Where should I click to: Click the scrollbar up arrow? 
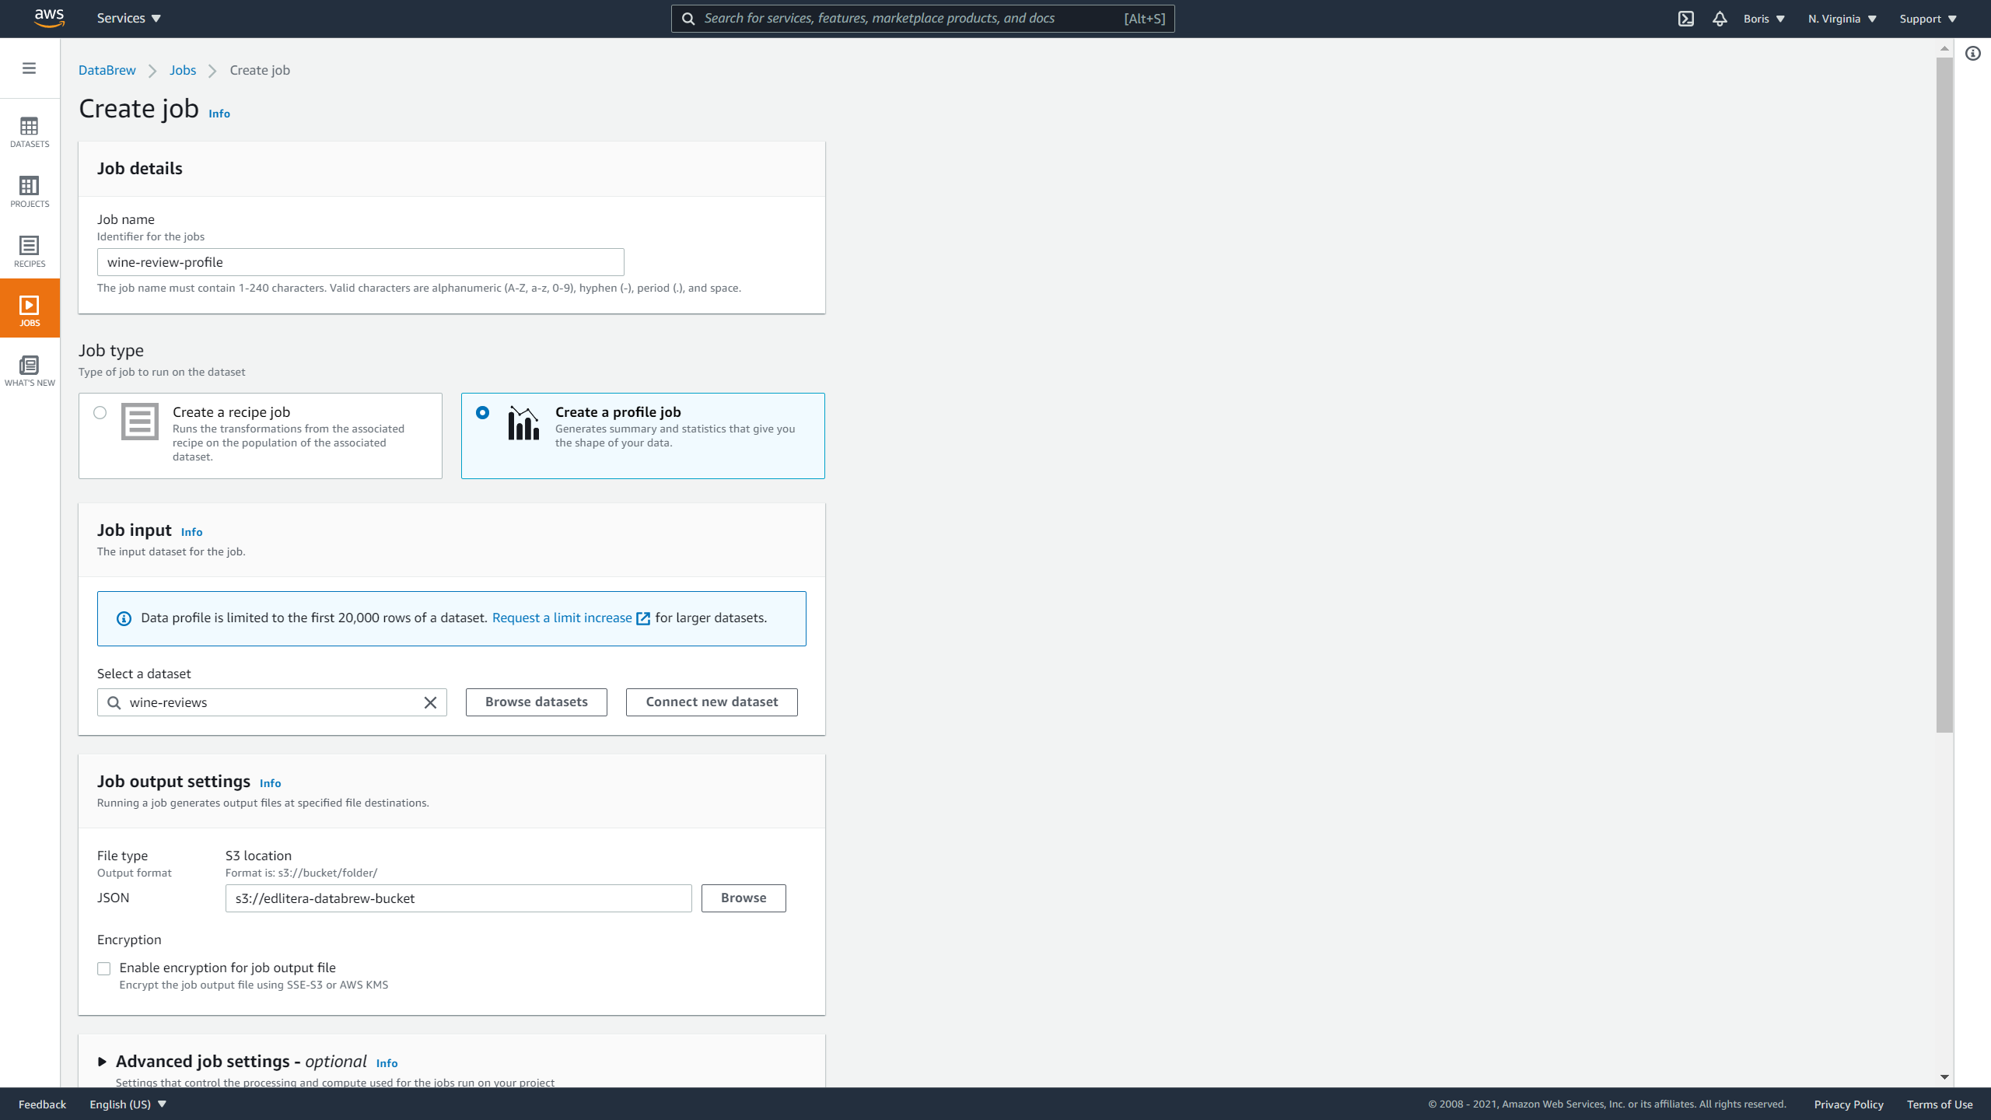pos(1944,48)
